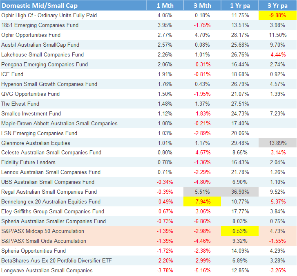Click the -1.95% value in QVG row
Image resolution: width=297 pixels, height=276 pixels.
click(202, 94)
